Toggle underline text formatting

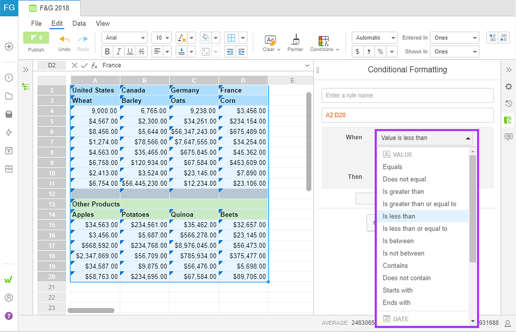(130, 52)
